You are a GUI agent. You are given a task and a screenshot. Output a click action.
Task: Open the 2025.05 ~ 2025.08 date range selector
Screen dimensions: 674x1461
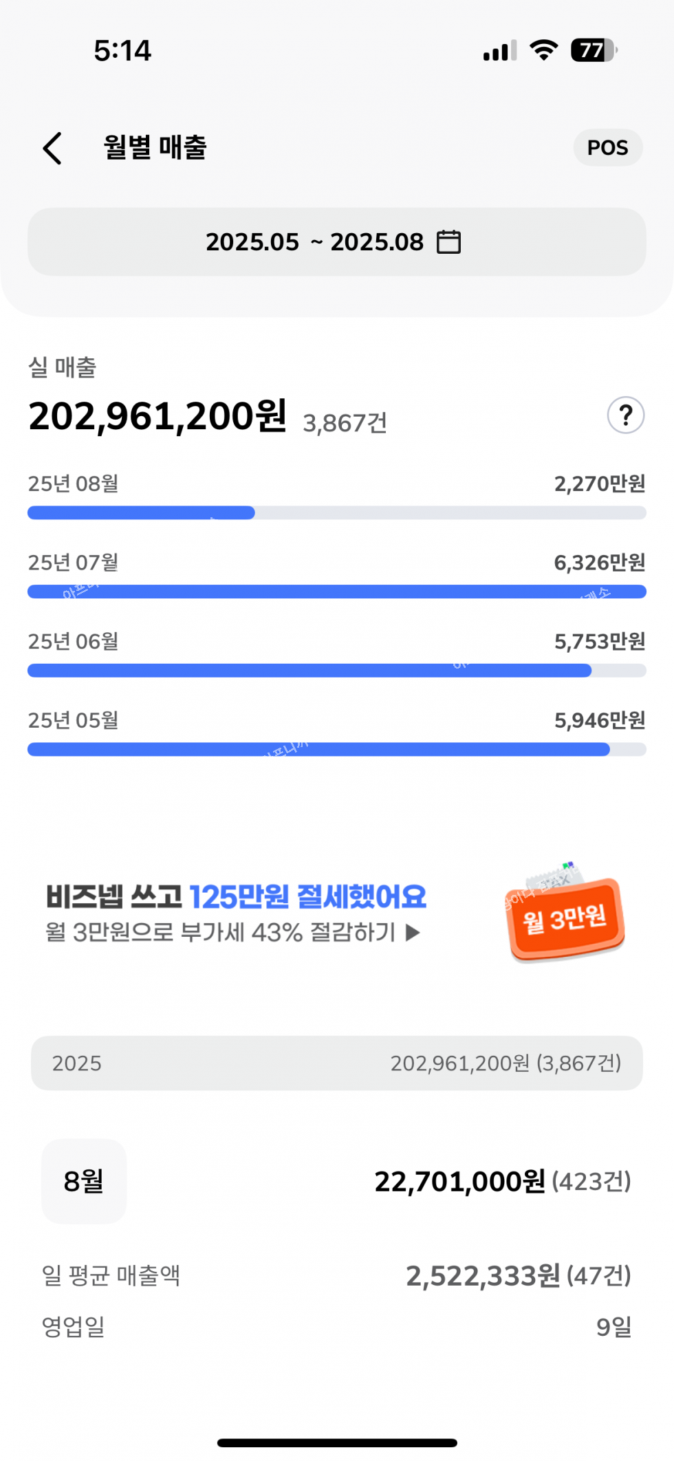coord(336,242)
